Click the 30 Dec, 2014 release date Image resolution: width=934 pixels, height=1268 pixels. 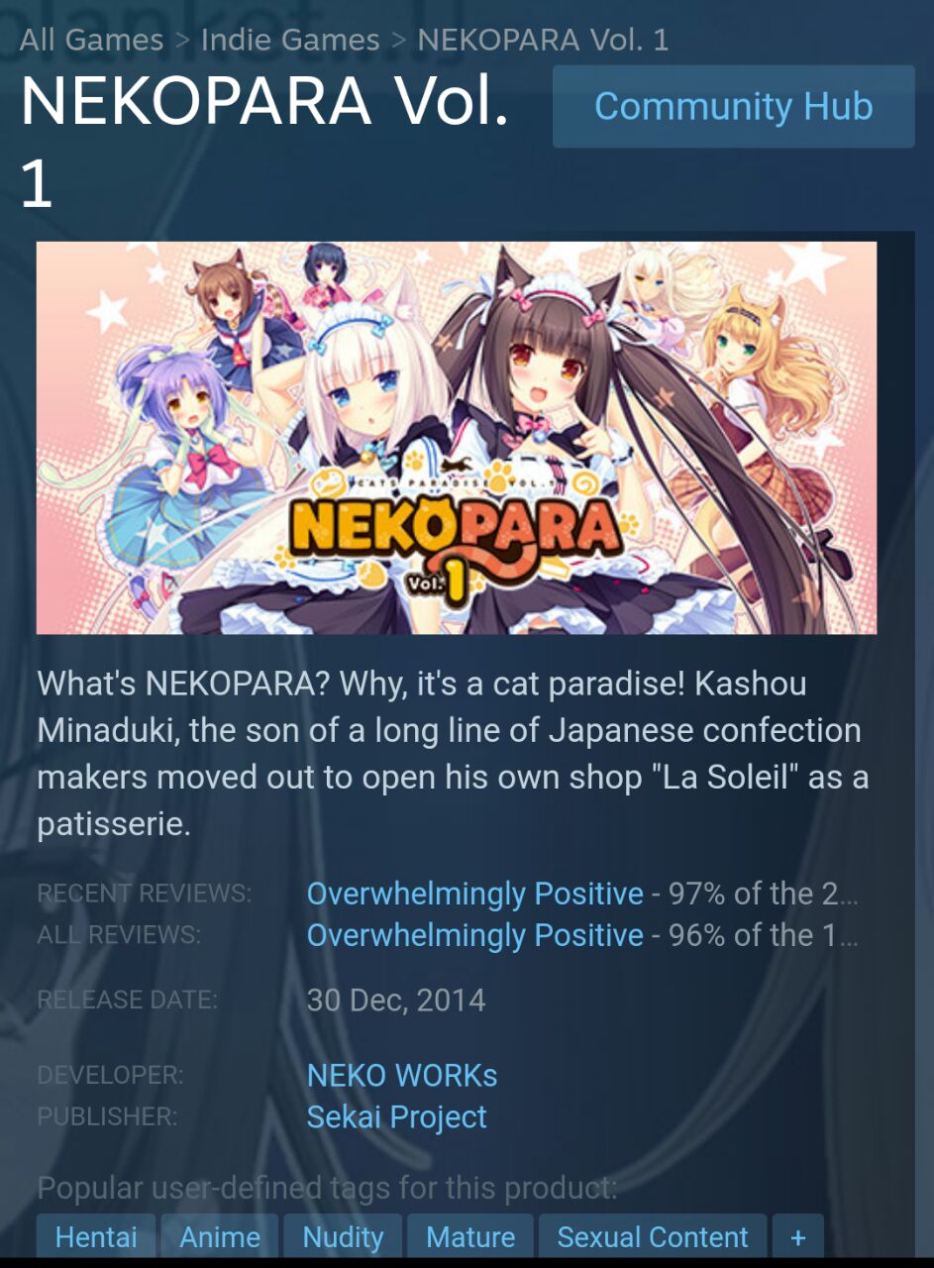396,1000
